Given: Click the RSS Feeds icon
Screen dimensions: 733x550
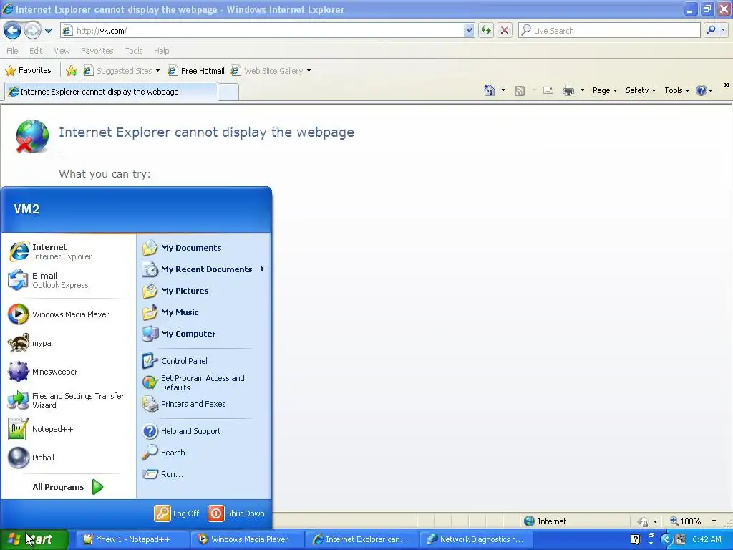Looking at the screenshot, I should [520, 91].
